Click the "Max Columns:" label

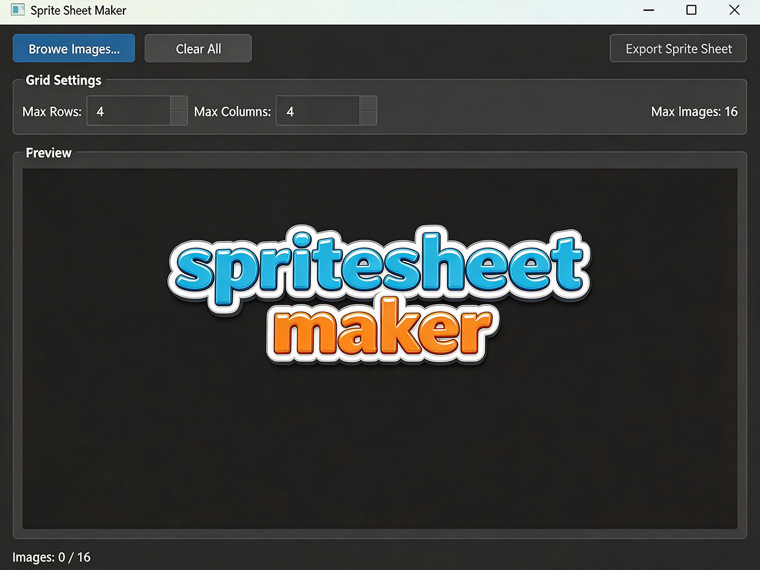tap(232, 112)
